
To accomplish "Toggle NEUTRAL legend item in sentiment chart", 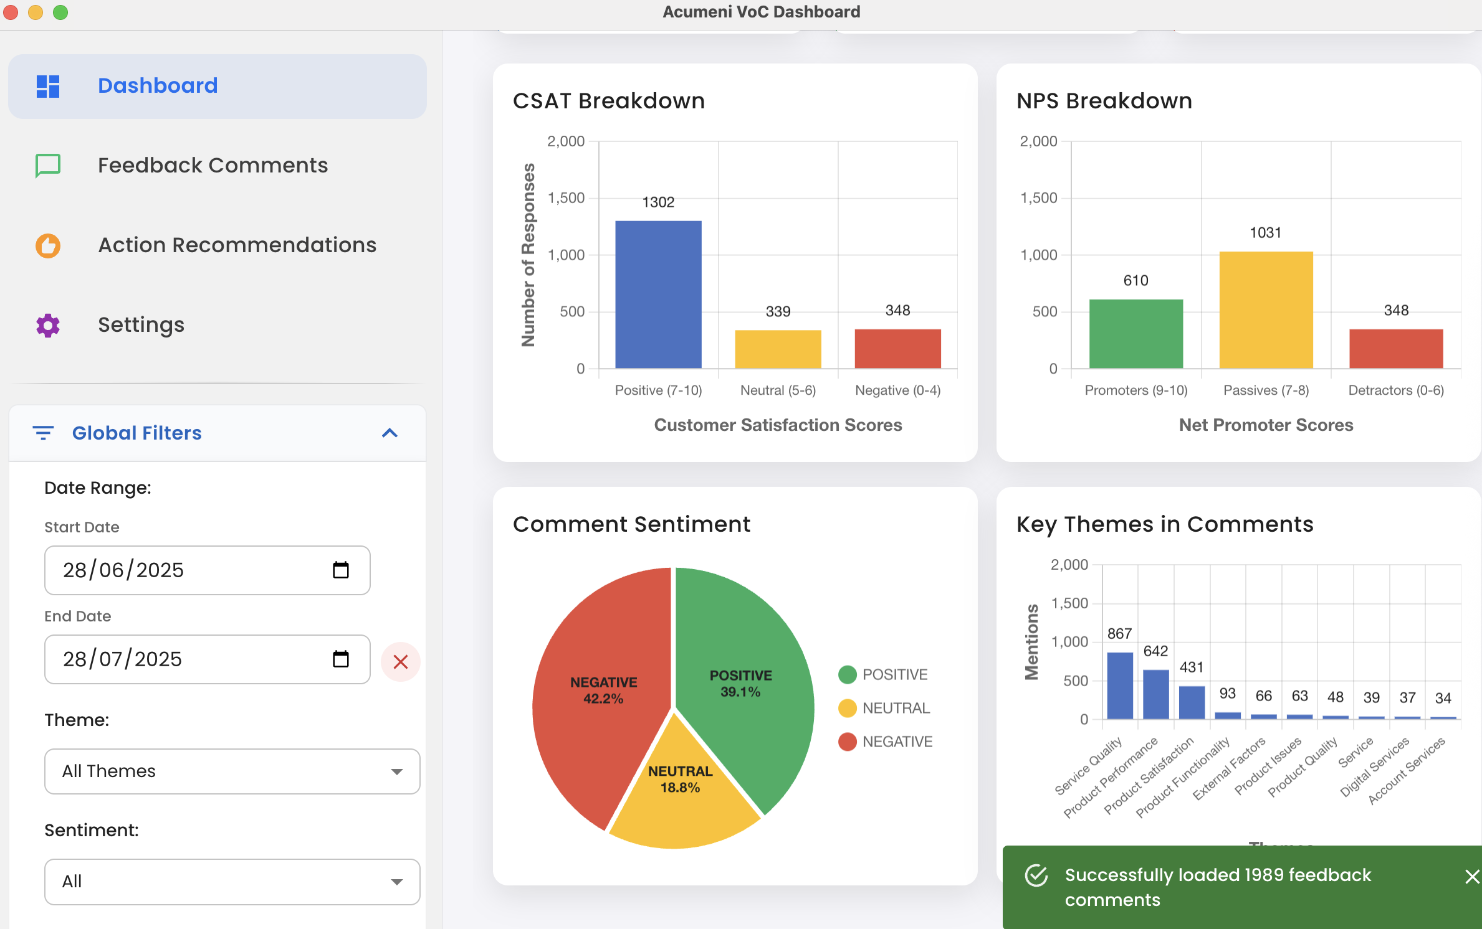I will 883,708.
